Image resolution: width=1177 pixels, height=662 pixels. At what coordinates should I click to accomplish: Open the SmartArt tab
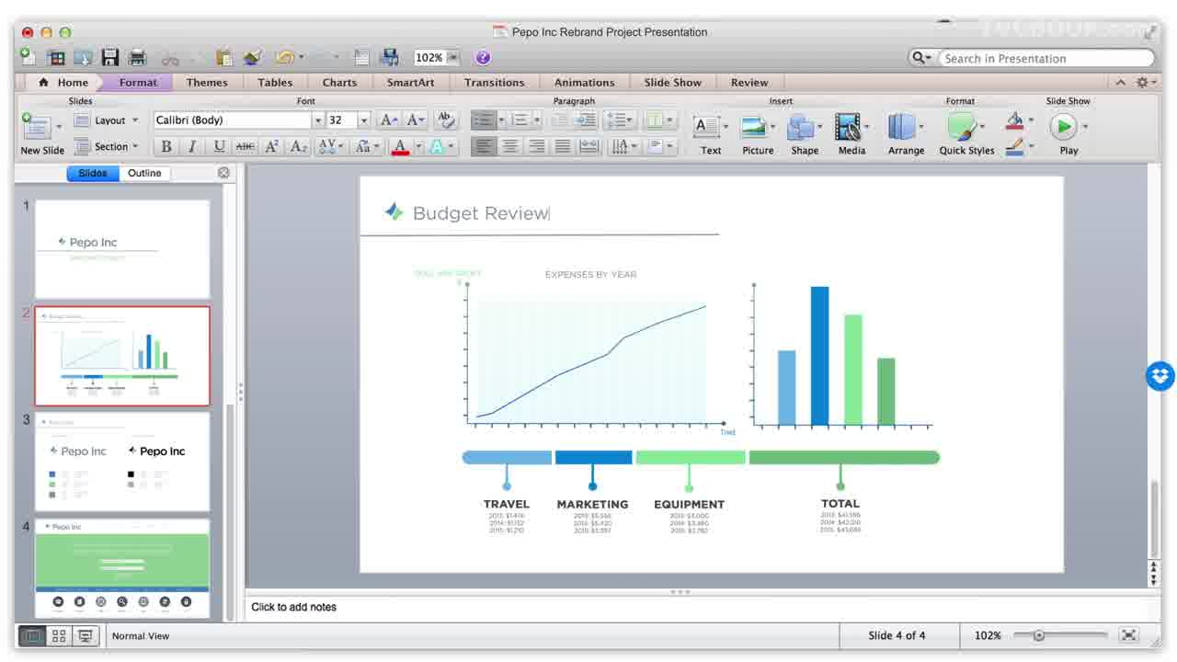pyautogui.click(x=410, y=83)
